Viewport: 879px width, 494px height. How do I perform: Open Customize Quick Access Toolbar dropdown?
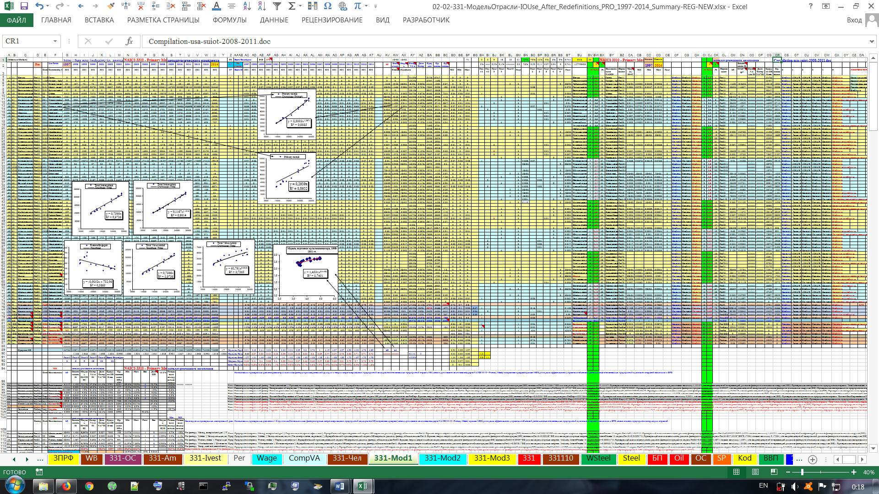(376, 6)
